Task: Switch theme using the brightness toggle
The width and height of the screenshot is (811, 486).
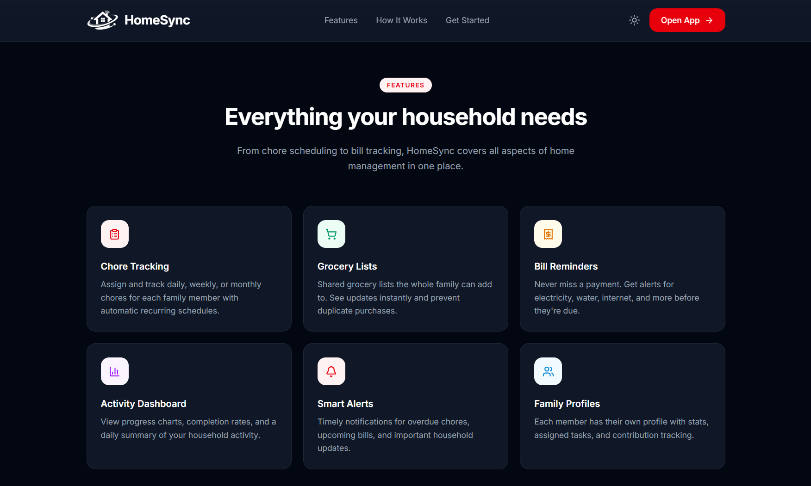Action: [634, 20]
